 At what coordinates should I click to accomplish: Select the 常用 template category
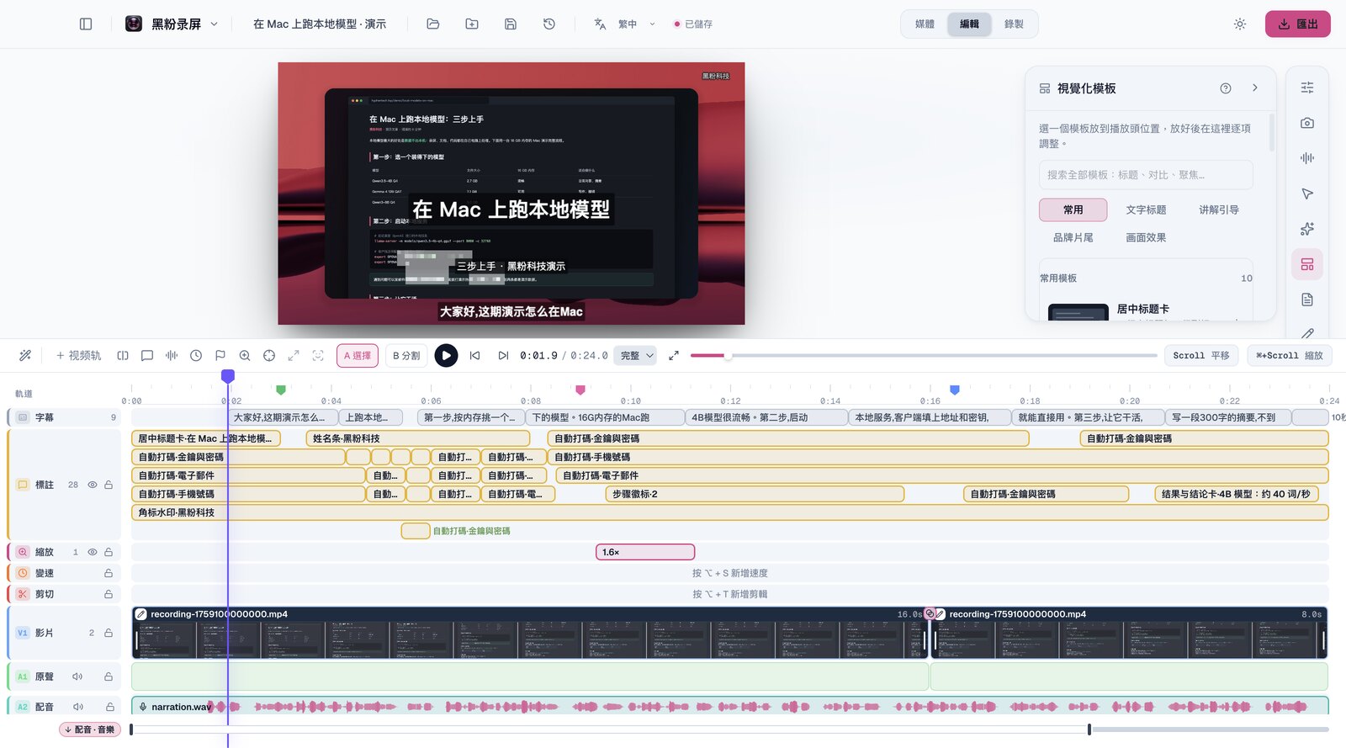(x=1073, y=210)
